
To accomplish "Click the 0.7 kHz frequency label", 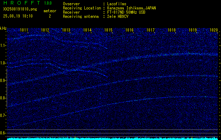I will 3,115.
